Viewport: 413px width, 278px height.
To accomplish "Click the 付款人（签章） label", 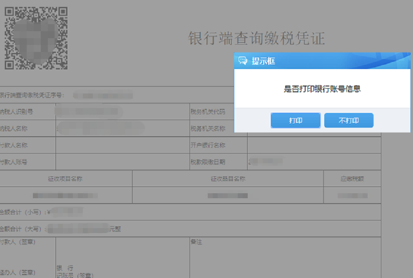I will click(x=17, y=242).
